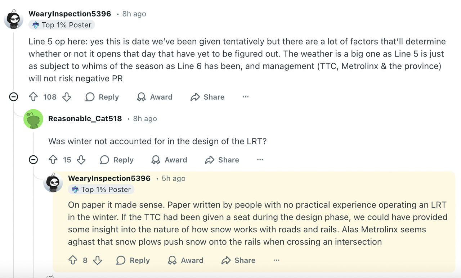
Task: Upvote the highlighted 'On paper' reply
Action: 73,260
